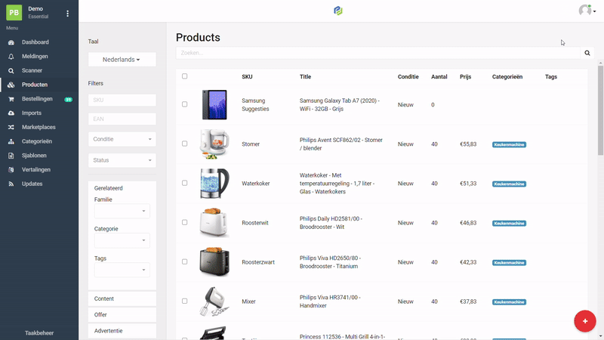
Task: Open the three-dot menu beside Demo
Action: point(67,14)
